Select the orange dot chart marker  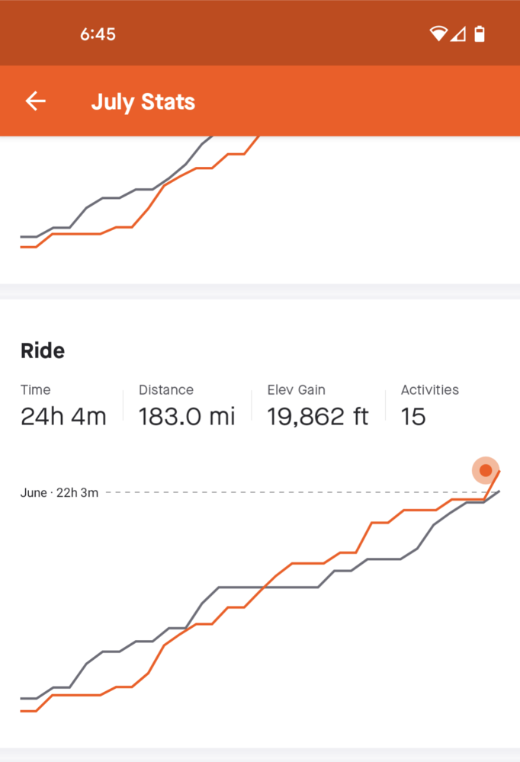(x=486, y=470)
